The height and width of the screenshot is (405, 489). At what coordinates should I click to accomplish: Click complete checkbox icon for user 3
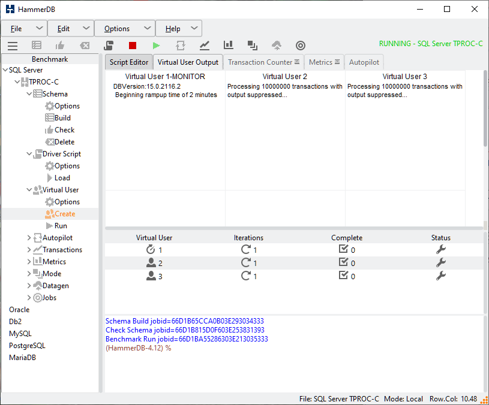[343, 275]
